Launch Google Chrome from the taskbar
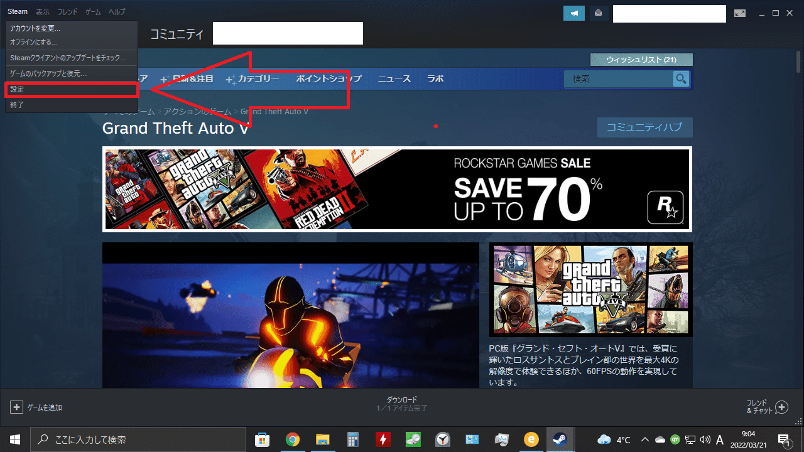The image size is (804, 452). click(x=292, y=439)
